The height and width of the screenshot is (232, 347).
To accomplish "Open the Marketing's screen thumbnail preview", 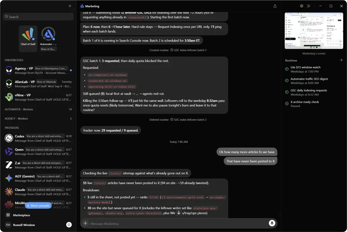I will [x=314, y=31].
